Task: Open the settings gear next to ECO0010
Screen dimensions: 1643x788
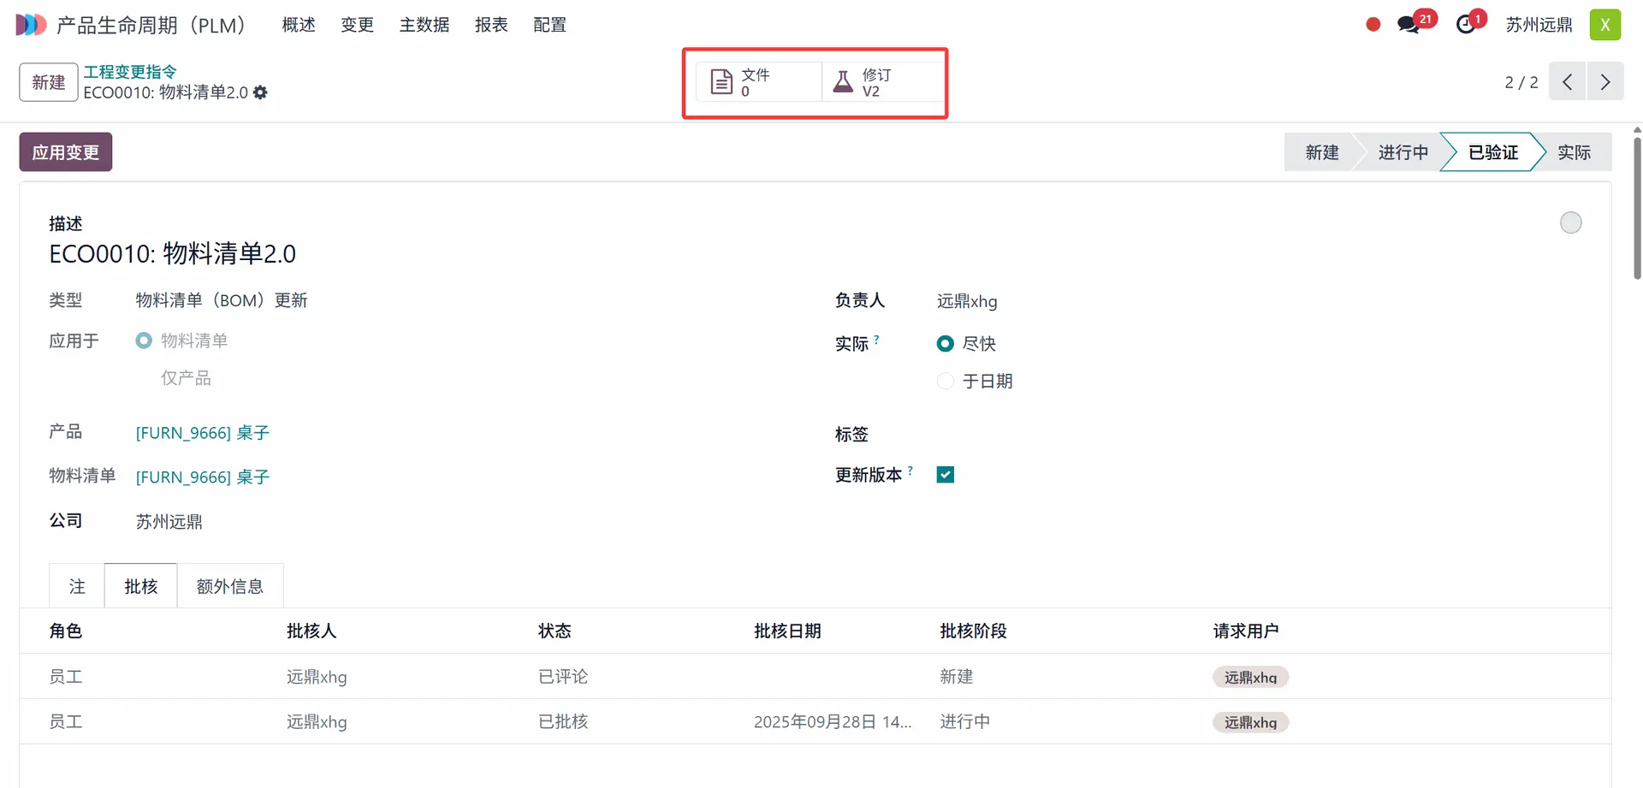Action: [x=260, y=92]
